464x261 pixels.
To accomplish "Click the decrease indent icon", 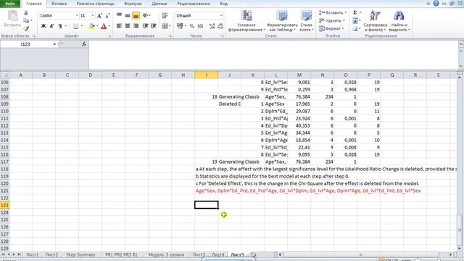I will point(145,26).
